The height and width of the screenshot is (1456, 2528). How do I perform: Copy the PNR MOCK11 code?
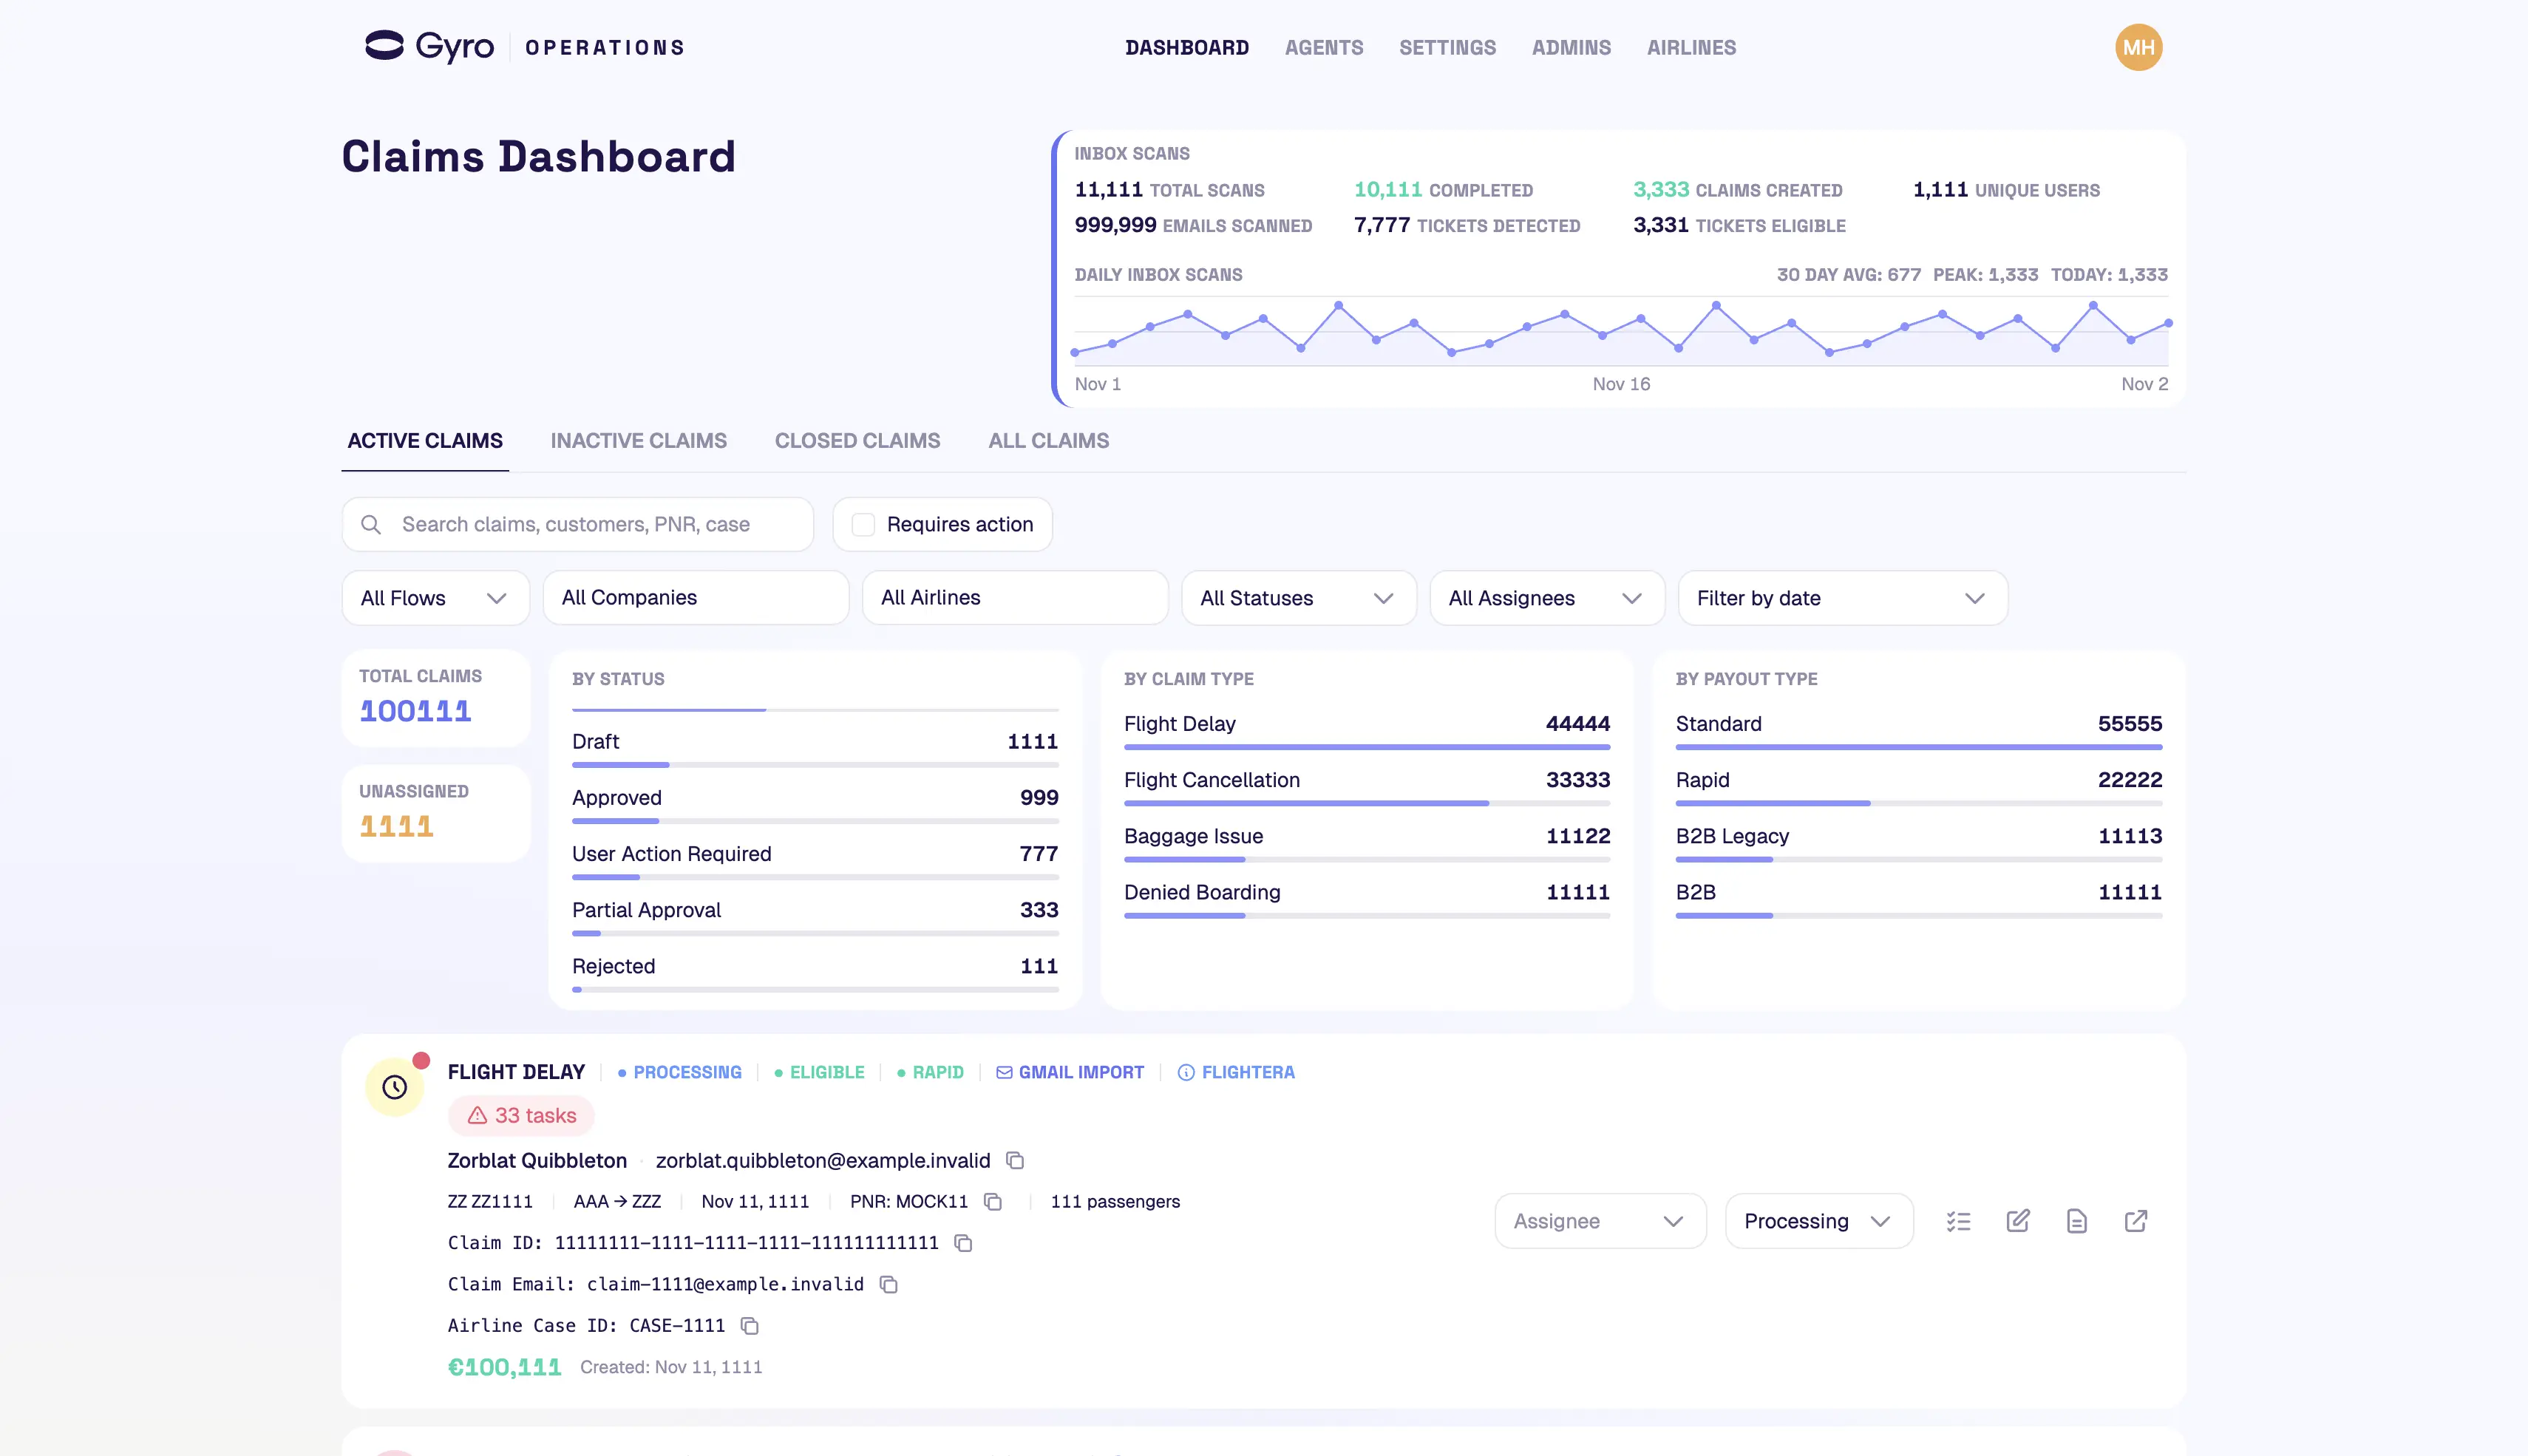(x=993, y=1201)
